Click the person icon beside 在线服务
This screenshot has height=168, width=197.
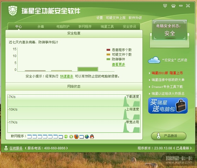coord(6,148)
